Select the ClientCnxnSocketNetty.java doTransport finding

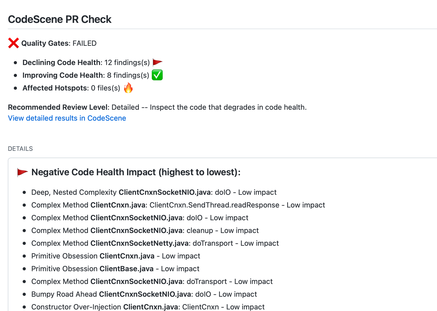click(x=155, y=243)
